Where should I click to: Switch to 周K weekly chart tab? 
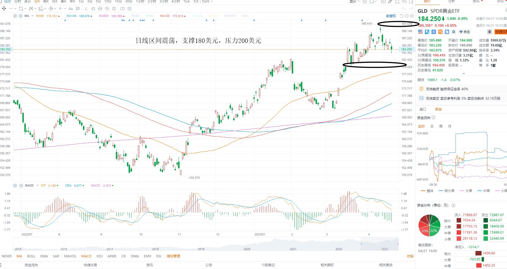[x=46, y=1]
